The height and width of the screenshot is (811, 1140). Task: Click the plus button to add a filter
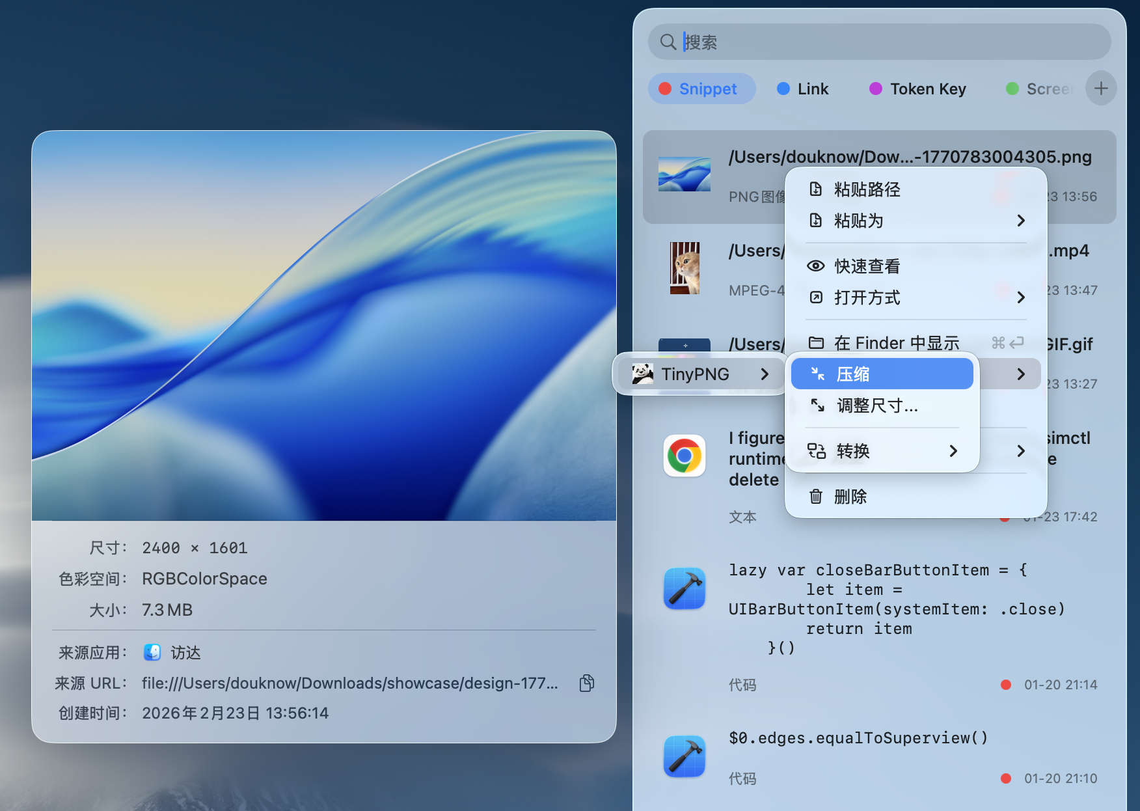(1100, 89)
